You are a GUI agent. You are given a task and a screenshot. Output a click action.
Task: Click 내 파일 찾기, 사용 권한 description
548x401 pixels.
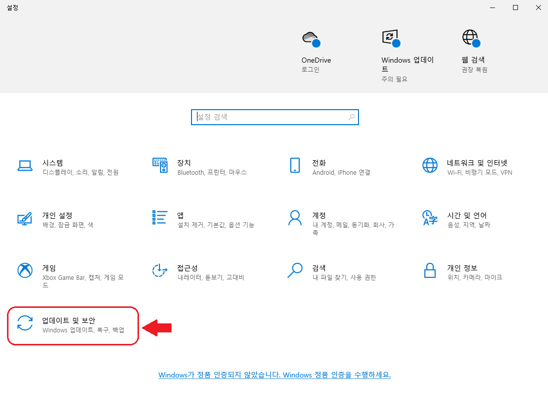344,277
